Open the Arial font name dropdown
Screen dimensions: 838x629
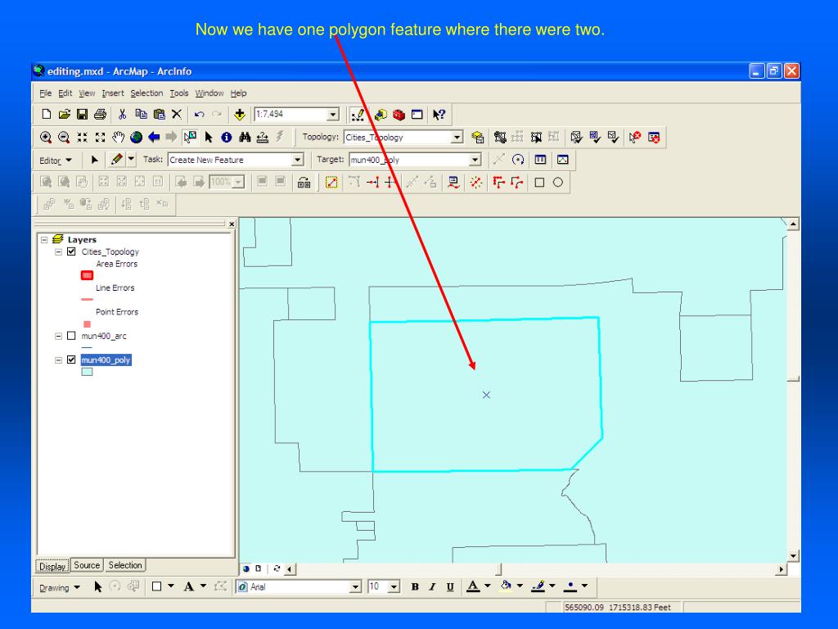point(355,587)
